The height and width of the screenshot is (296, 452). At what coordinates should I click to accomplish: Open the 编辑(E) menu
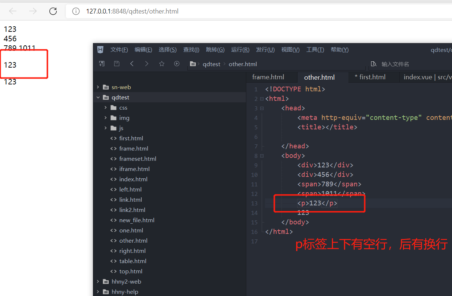click(x=143, y=50)
